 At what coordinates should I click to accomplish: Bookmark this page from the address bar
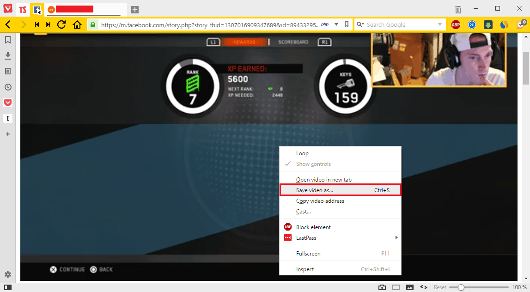coord(347,24)
